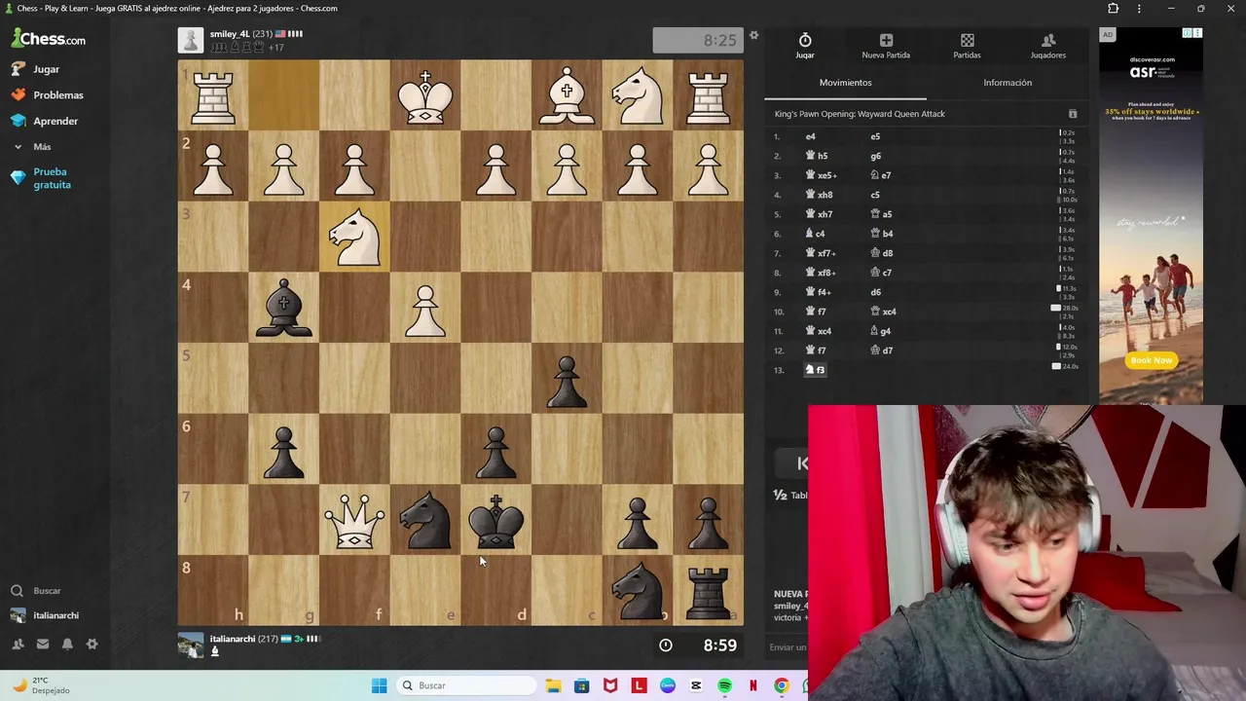Select the Nueva Partida tab
Screen dimensions: 1246x701
pos(886,46)
